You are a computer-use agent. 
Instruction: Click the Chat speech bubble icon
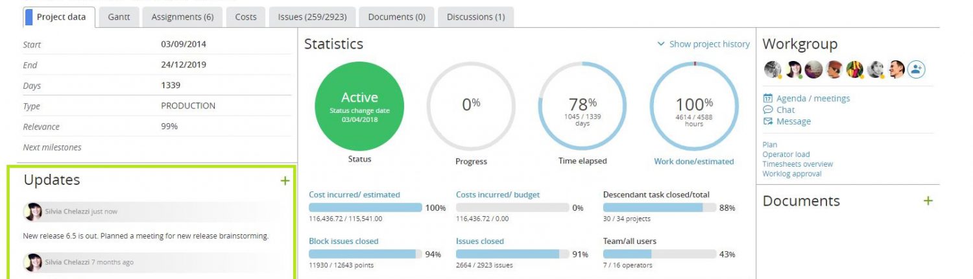(768, 110)
